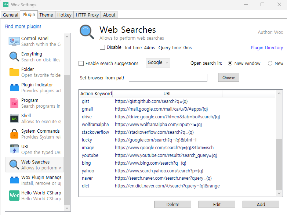Click the URL plugin icon

(14, 149)
